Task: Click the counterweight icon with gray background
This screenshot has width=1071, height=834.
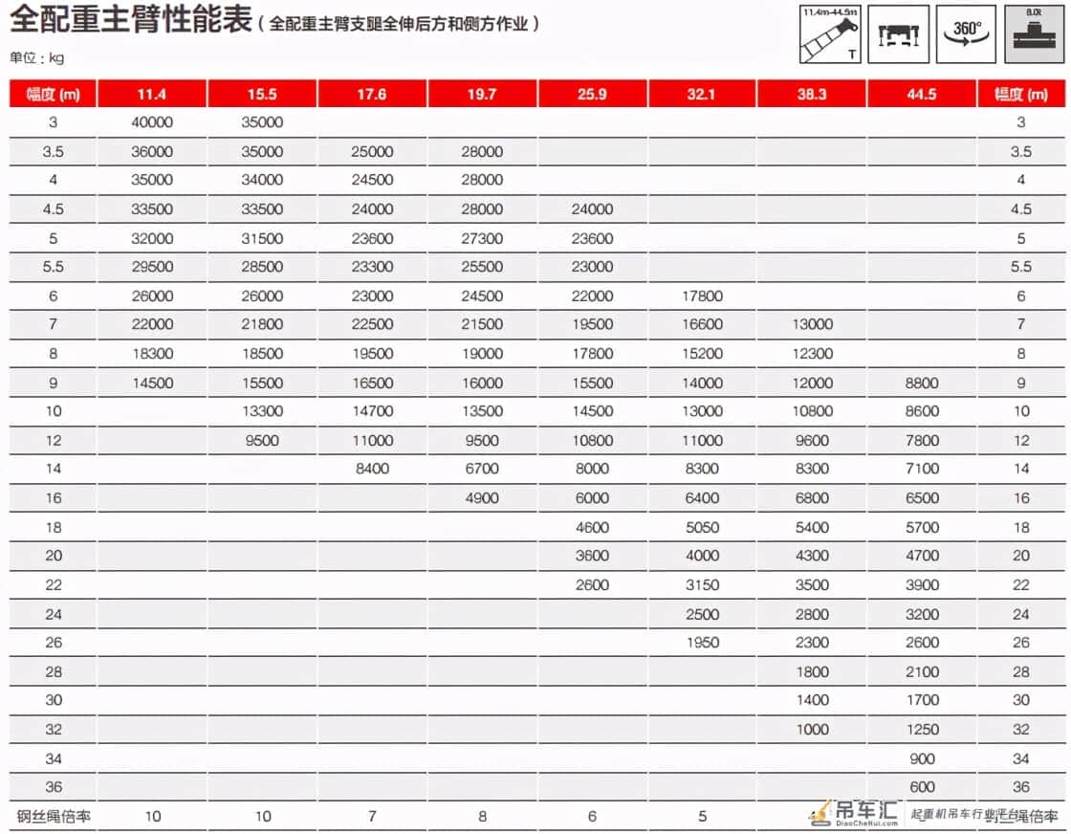Action: click(x=1034, y=34)
